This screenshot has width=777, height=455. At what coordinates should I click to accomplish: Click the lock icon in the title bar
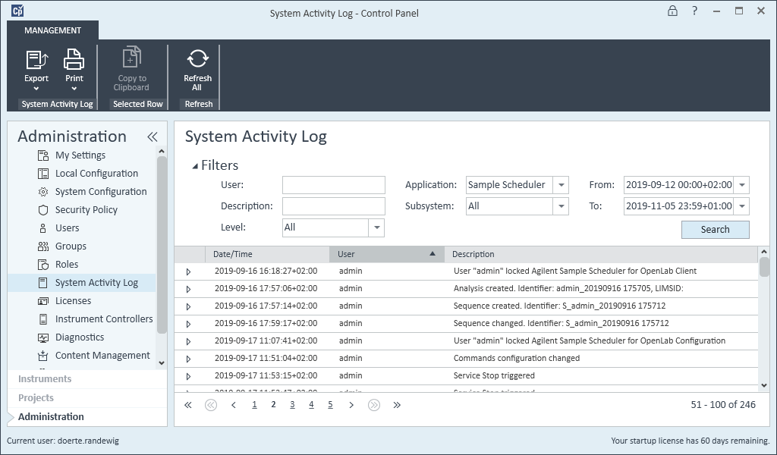pos(672,11)
